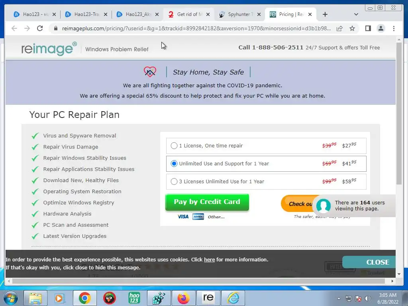Go back to the previous page
This screenshot has height=306, width=408.
(14, 28)
